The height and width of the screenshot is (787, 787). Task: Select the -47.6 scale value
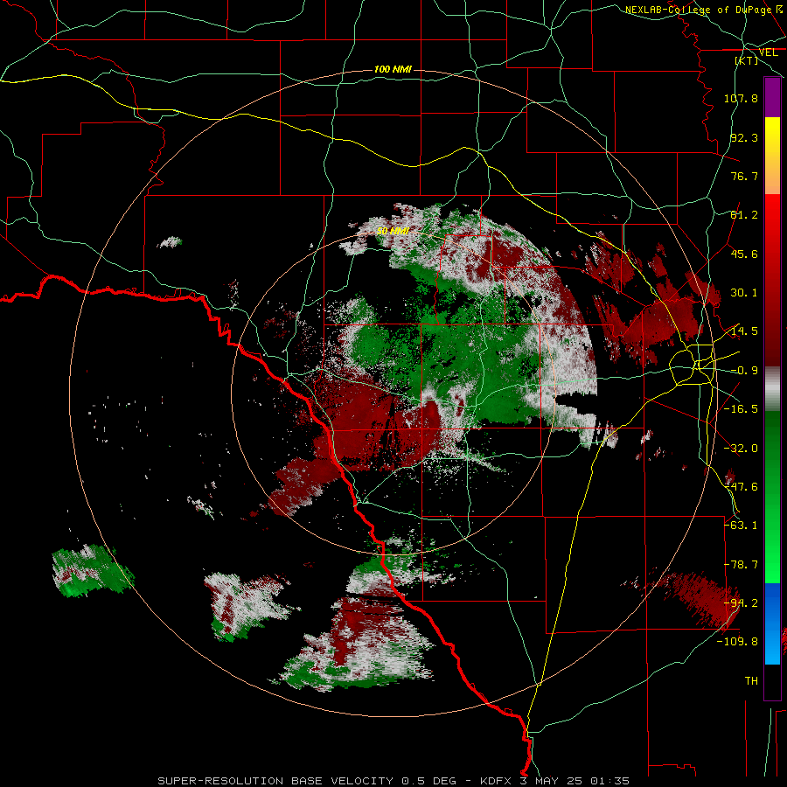pyautogui.click(x=741, y=487)
